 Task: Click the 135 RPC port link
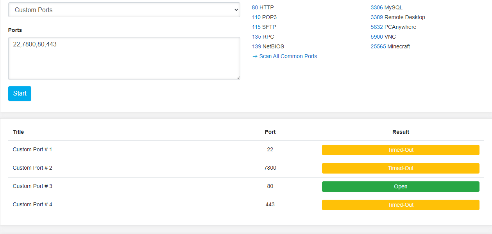pyautogui.click(x=256, y=37)
